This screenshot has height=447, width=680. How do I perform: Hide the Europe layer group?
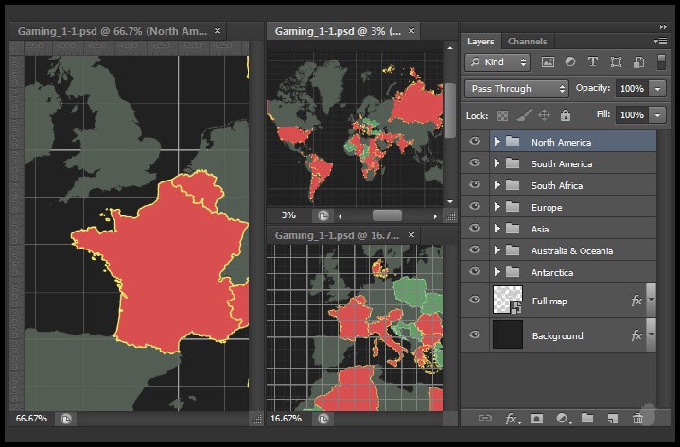pos(475,207)
